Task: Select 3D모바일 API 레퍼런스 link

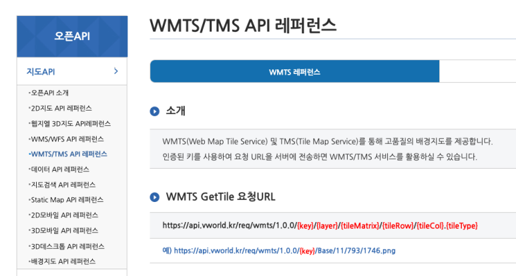Action: pyautogui.click(x=64, y=230)
